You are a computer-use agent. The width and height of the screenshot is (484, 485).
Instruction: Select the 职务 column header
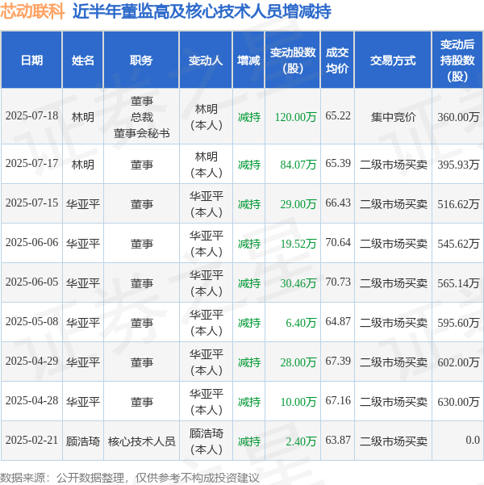coord(141,60)
